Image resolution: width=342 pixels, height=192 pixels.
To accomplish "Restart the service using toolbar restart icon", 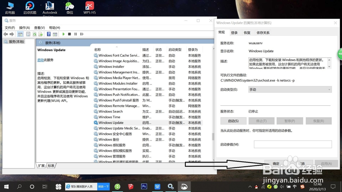I will [x=82, y=34].
